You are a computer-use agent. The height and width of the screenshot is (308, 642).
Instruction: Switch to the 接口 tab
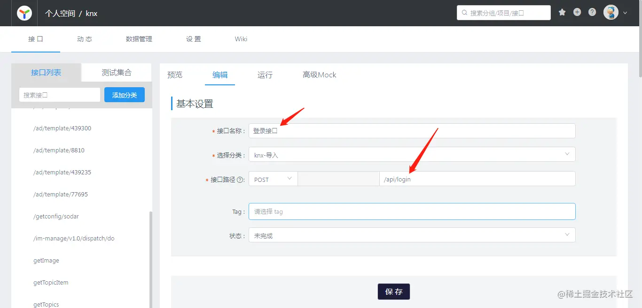[36, 39]
